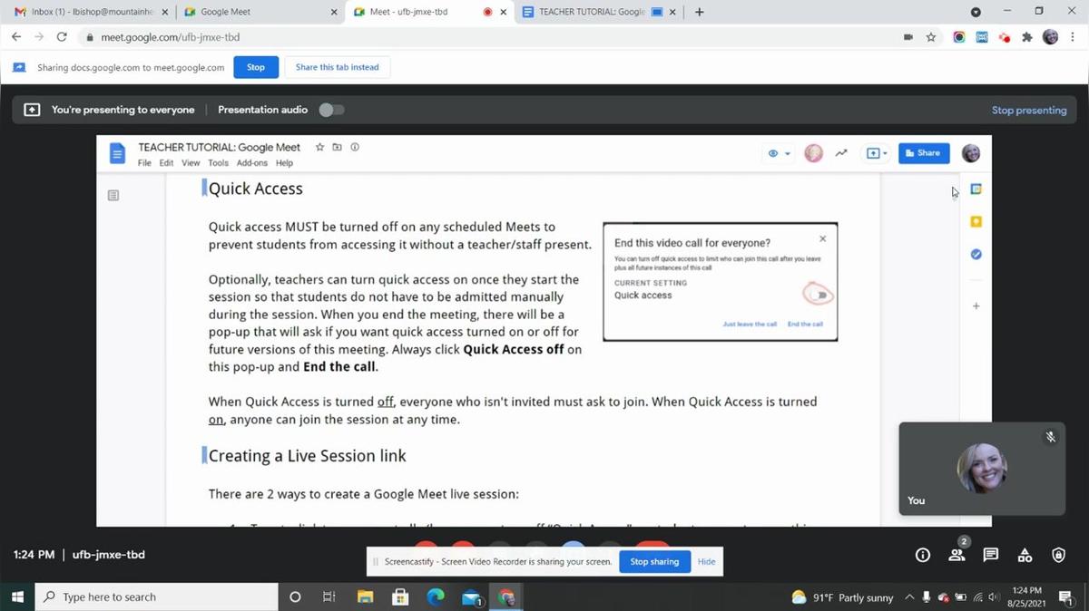Viewport: 1089px width, 611px height.
Task: Click your self-view video tile
Action: [981, 469]
